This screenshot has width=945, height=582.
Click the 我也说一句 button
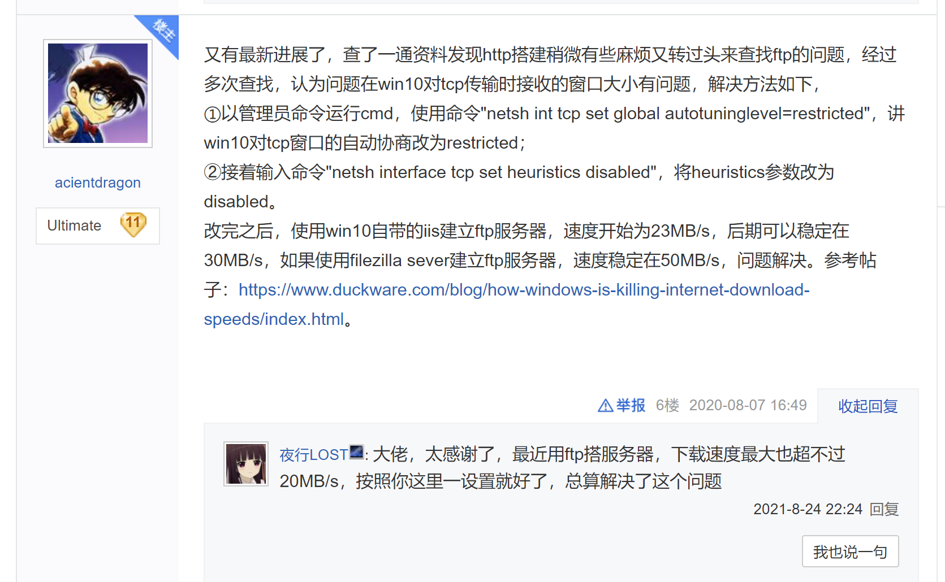pos(851,551)
